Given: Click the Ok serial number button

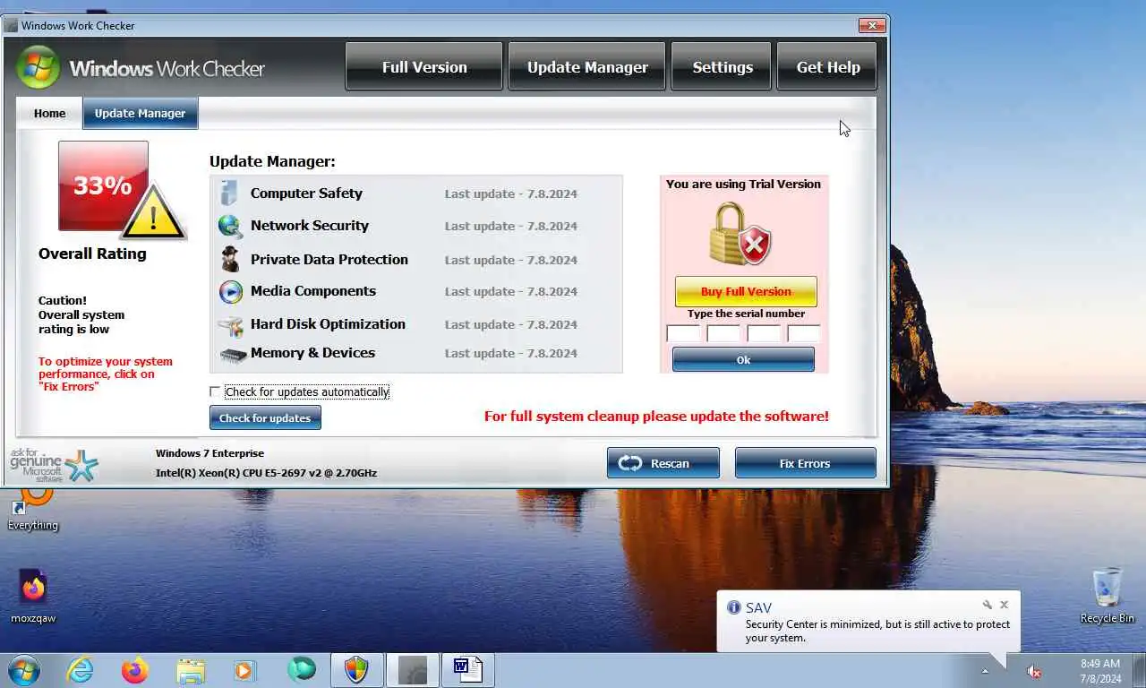Looking at the screenshot, I should click(x=743, y=359).
